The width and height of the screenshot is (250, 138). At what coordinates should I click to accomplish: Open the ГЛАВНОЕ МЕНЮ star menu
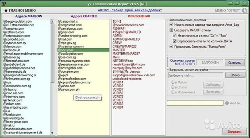[x=20, y=10]
